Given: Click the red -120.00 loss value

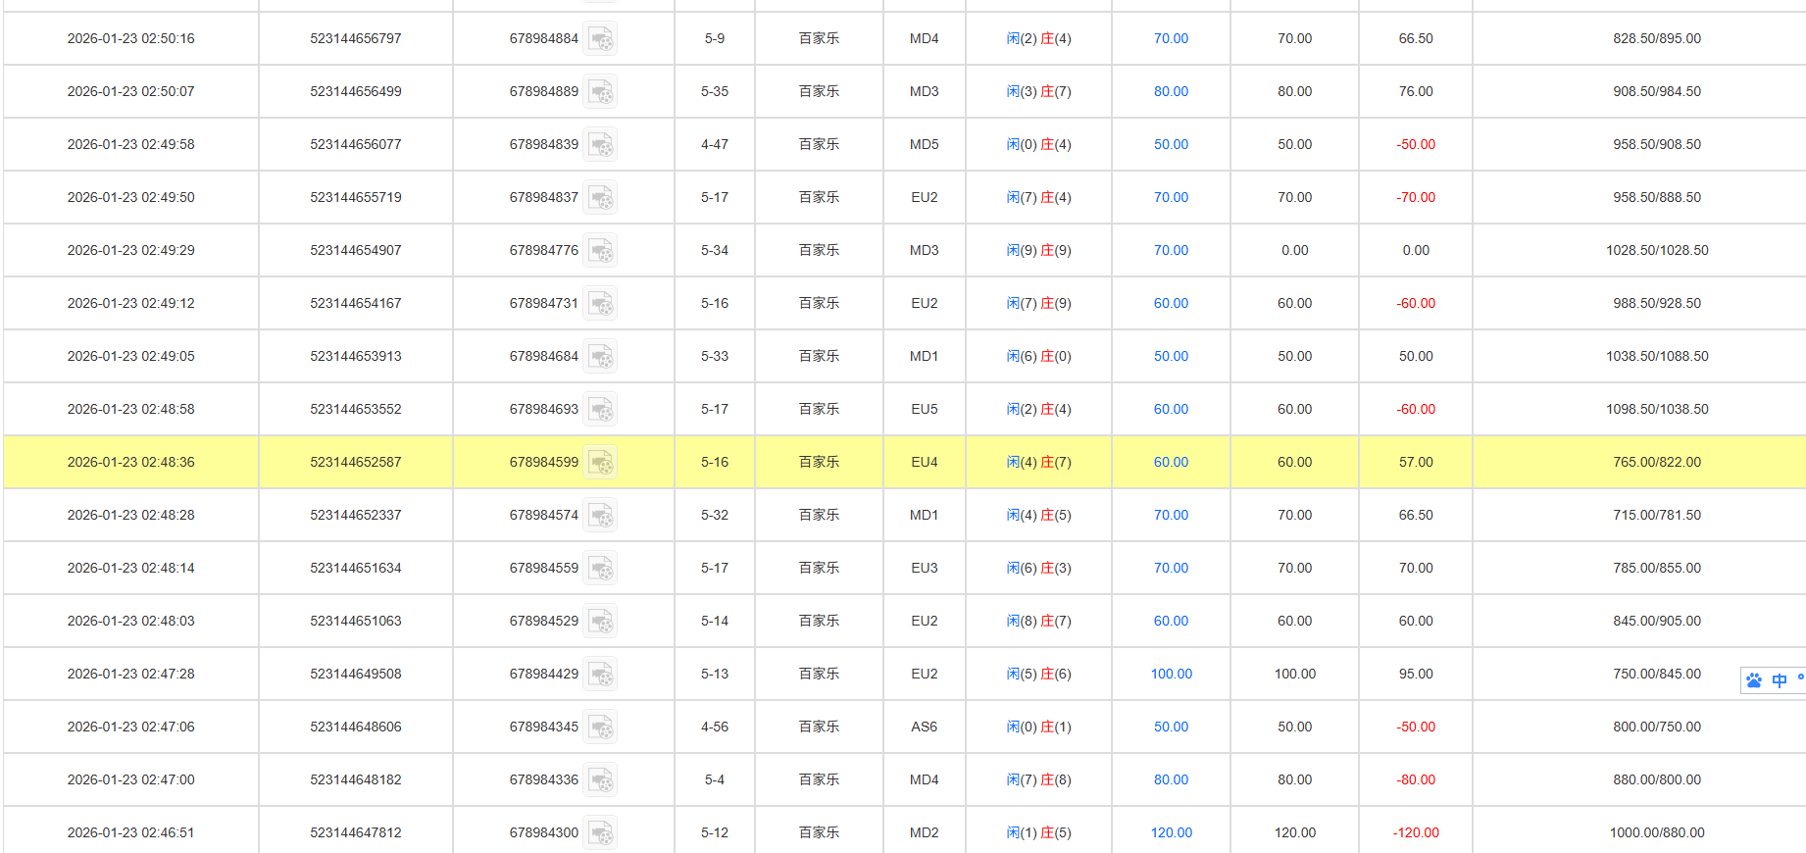Looking at the screenshot, I should click(x=1416, y=833).
